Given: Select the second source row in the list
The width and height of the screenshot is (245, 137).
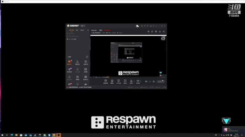Looking at the screenshot, I should [78, 36].
